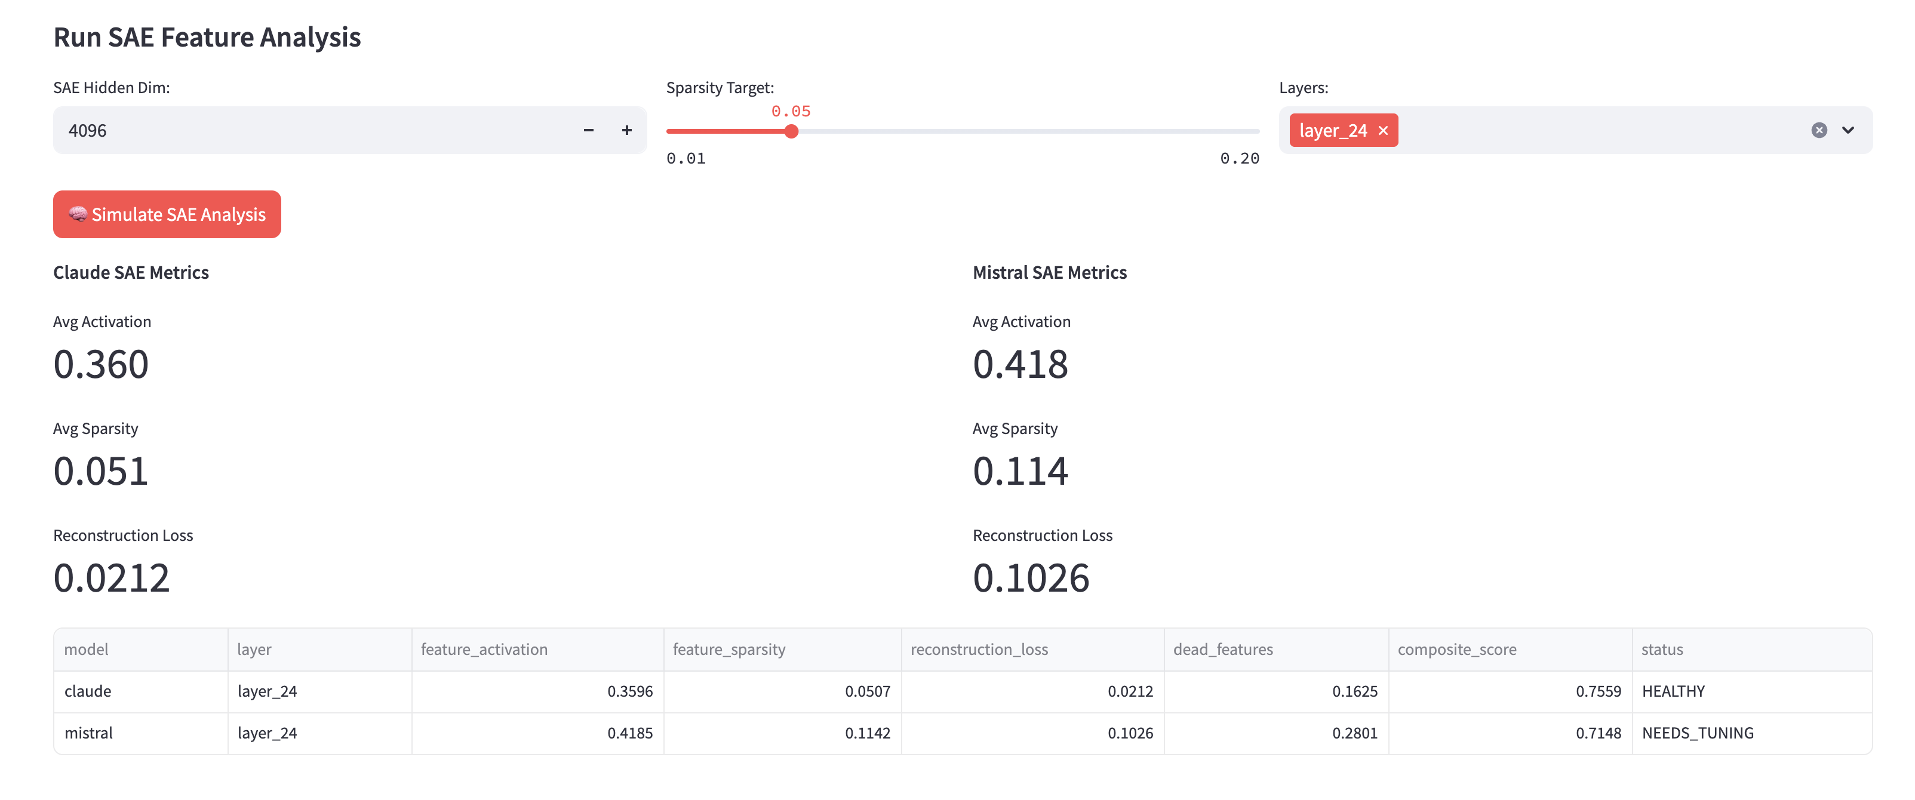Sort by feature_sparsity column header

pyautogui.click(x=729, y=649)
